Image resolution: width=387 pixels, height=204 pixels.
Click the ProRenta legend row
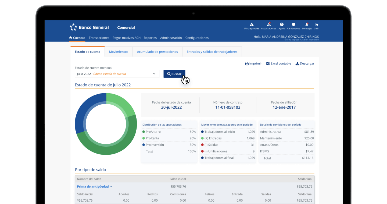tap(169, 138)
